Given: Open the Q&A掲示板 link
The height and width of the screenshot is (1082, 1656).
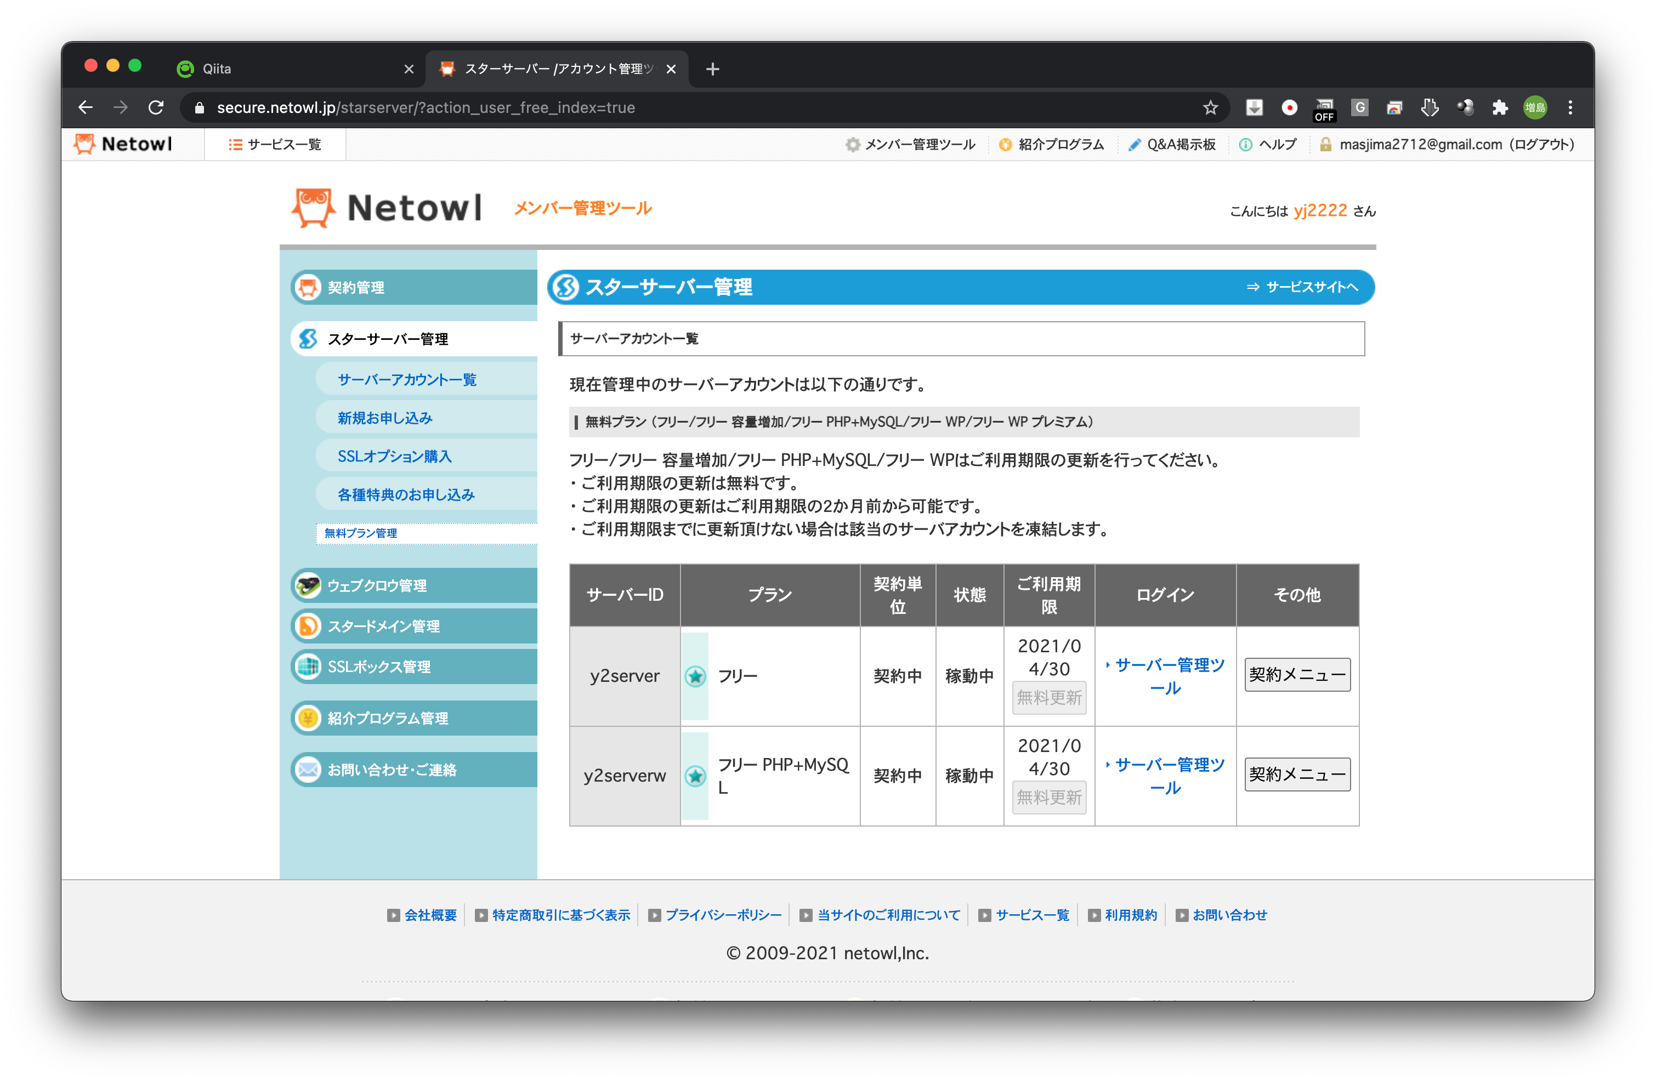Looking at the screenshot, I should [1172, 144].
